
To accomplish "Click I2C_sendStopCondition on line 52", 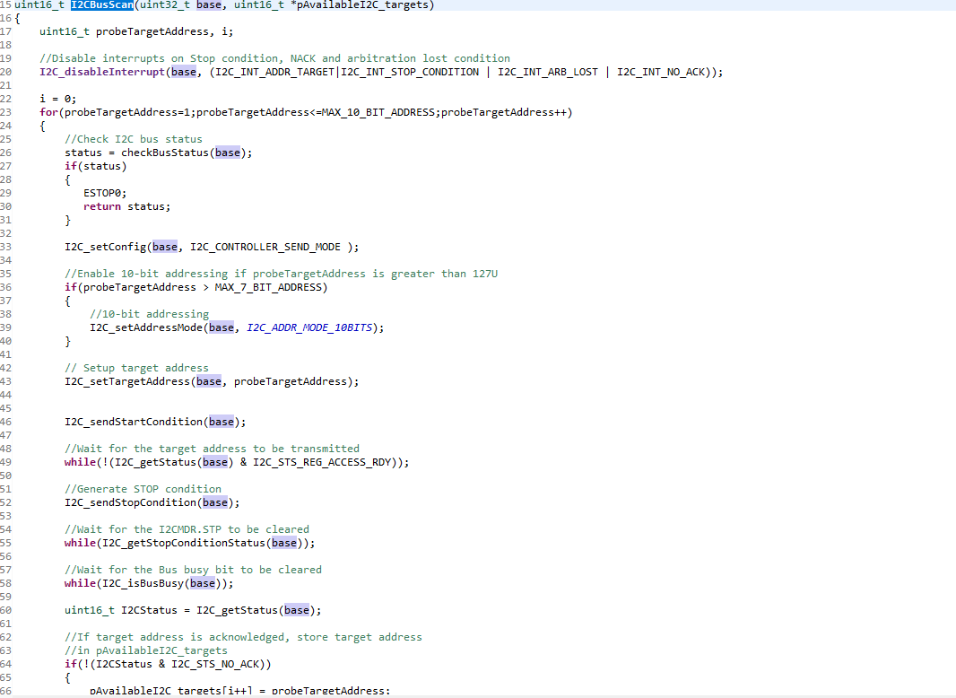I will [130, 502].
